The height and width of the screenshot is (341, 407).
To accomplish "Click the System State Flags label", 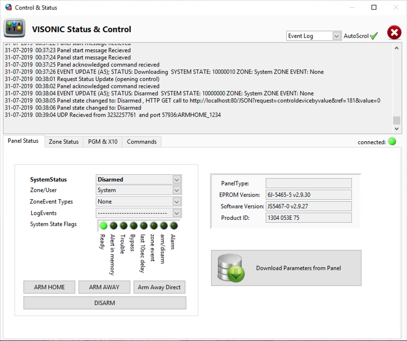I will [54, 224].
